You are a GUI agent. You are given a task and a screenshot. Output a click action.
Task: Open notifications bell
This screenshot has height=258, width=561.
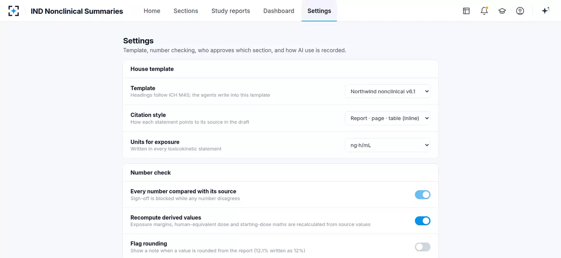point(484,11)
